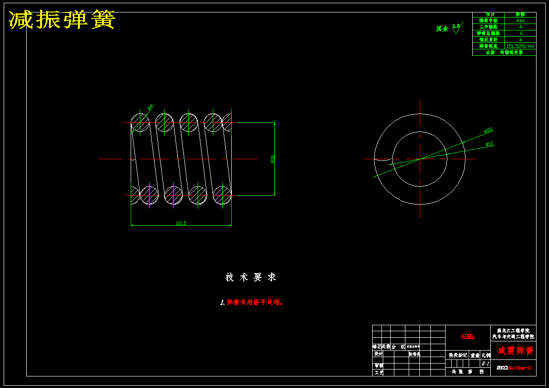The width and height of the screenshot is (549, 388).
Task: Select the 22.5 length dimension
Action: click(x=181, y=223)
